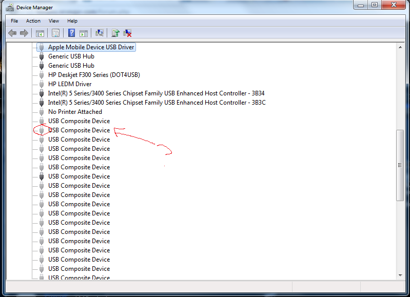The height and width of the screenshot is (297, 410).
Task: Go back using the toolbar Back arrow
Action: (12, 33)
